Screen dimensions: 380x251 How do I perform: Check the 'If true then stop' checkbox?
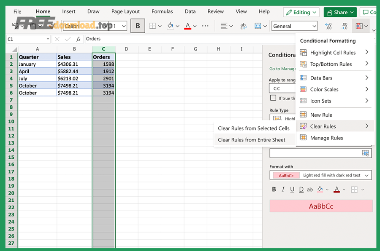click(273, 98)
